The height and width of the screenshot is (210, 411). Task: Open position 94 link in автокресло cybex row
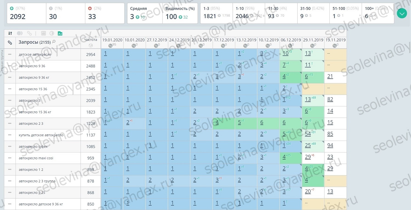click(x=330, y=145)
